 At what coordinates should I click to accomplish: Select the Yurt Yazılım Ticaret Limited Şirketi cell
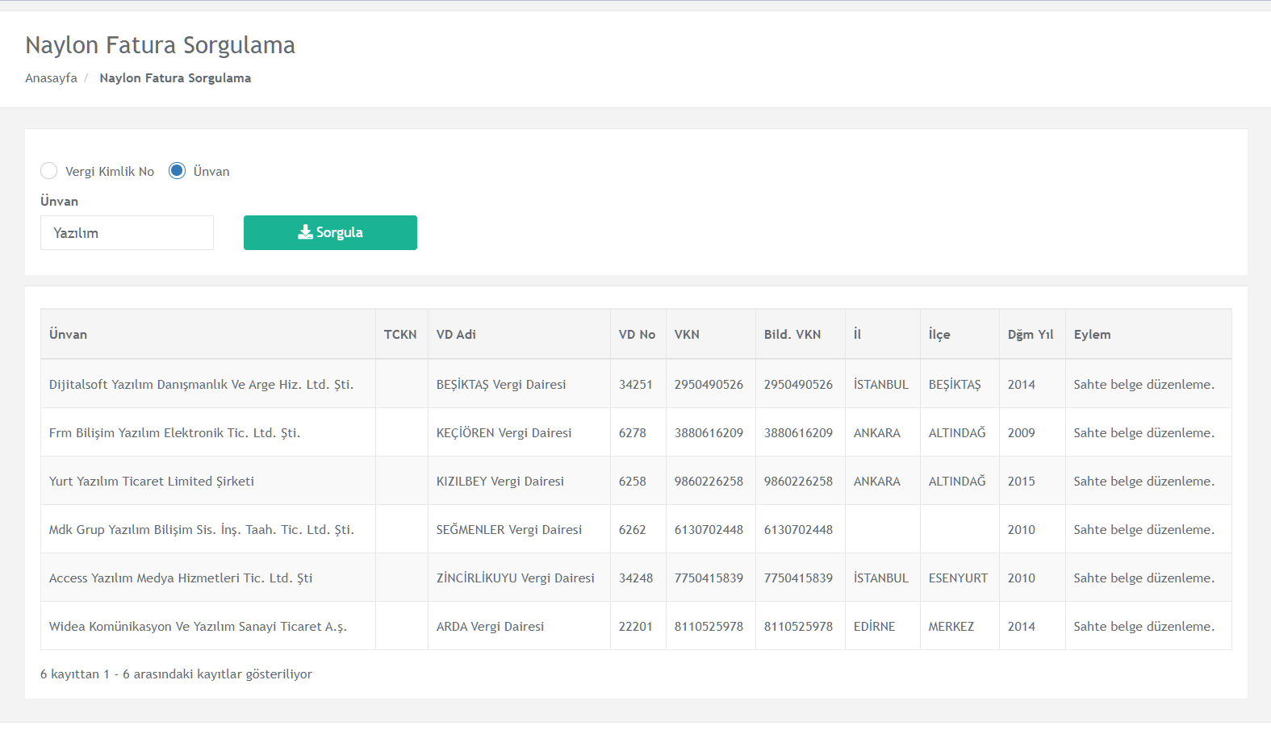(208, 481)
